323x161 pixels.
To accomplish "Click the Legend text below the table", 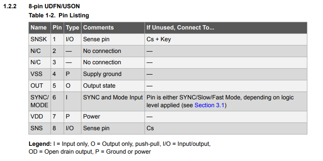I will (120, 148).
